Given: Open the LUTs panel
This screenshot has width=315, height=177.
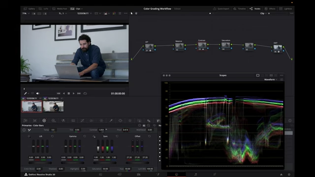Looking at the screenshot, I should click(43, 9).
